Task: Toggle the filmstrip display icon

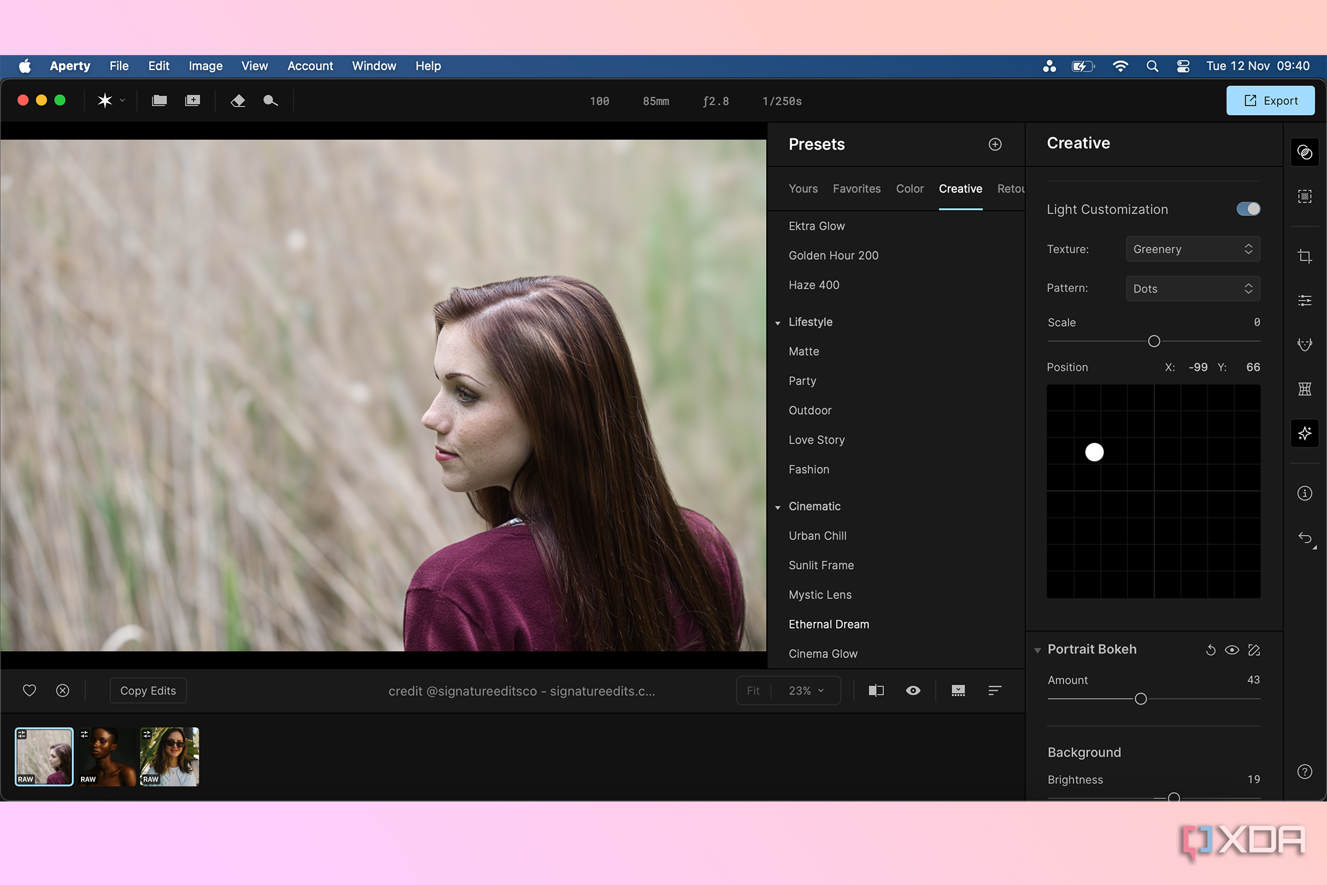Action: pyautogui.click(x=958, y=690)
